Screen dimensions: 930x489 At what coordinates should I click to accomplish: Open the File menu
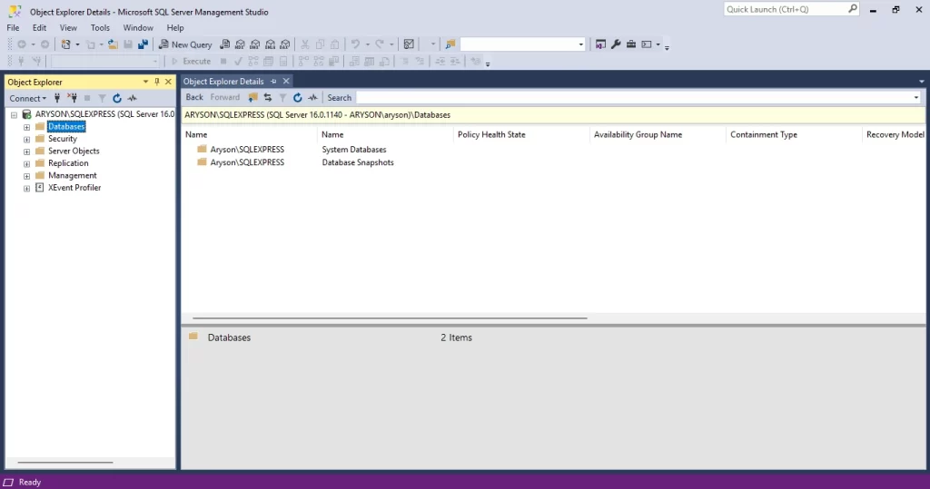pos(13,28)
